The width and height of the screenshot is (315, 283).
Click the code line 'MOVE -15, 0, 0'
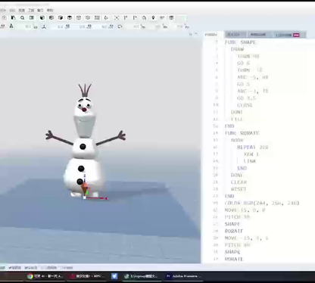[x=247, y=238]
